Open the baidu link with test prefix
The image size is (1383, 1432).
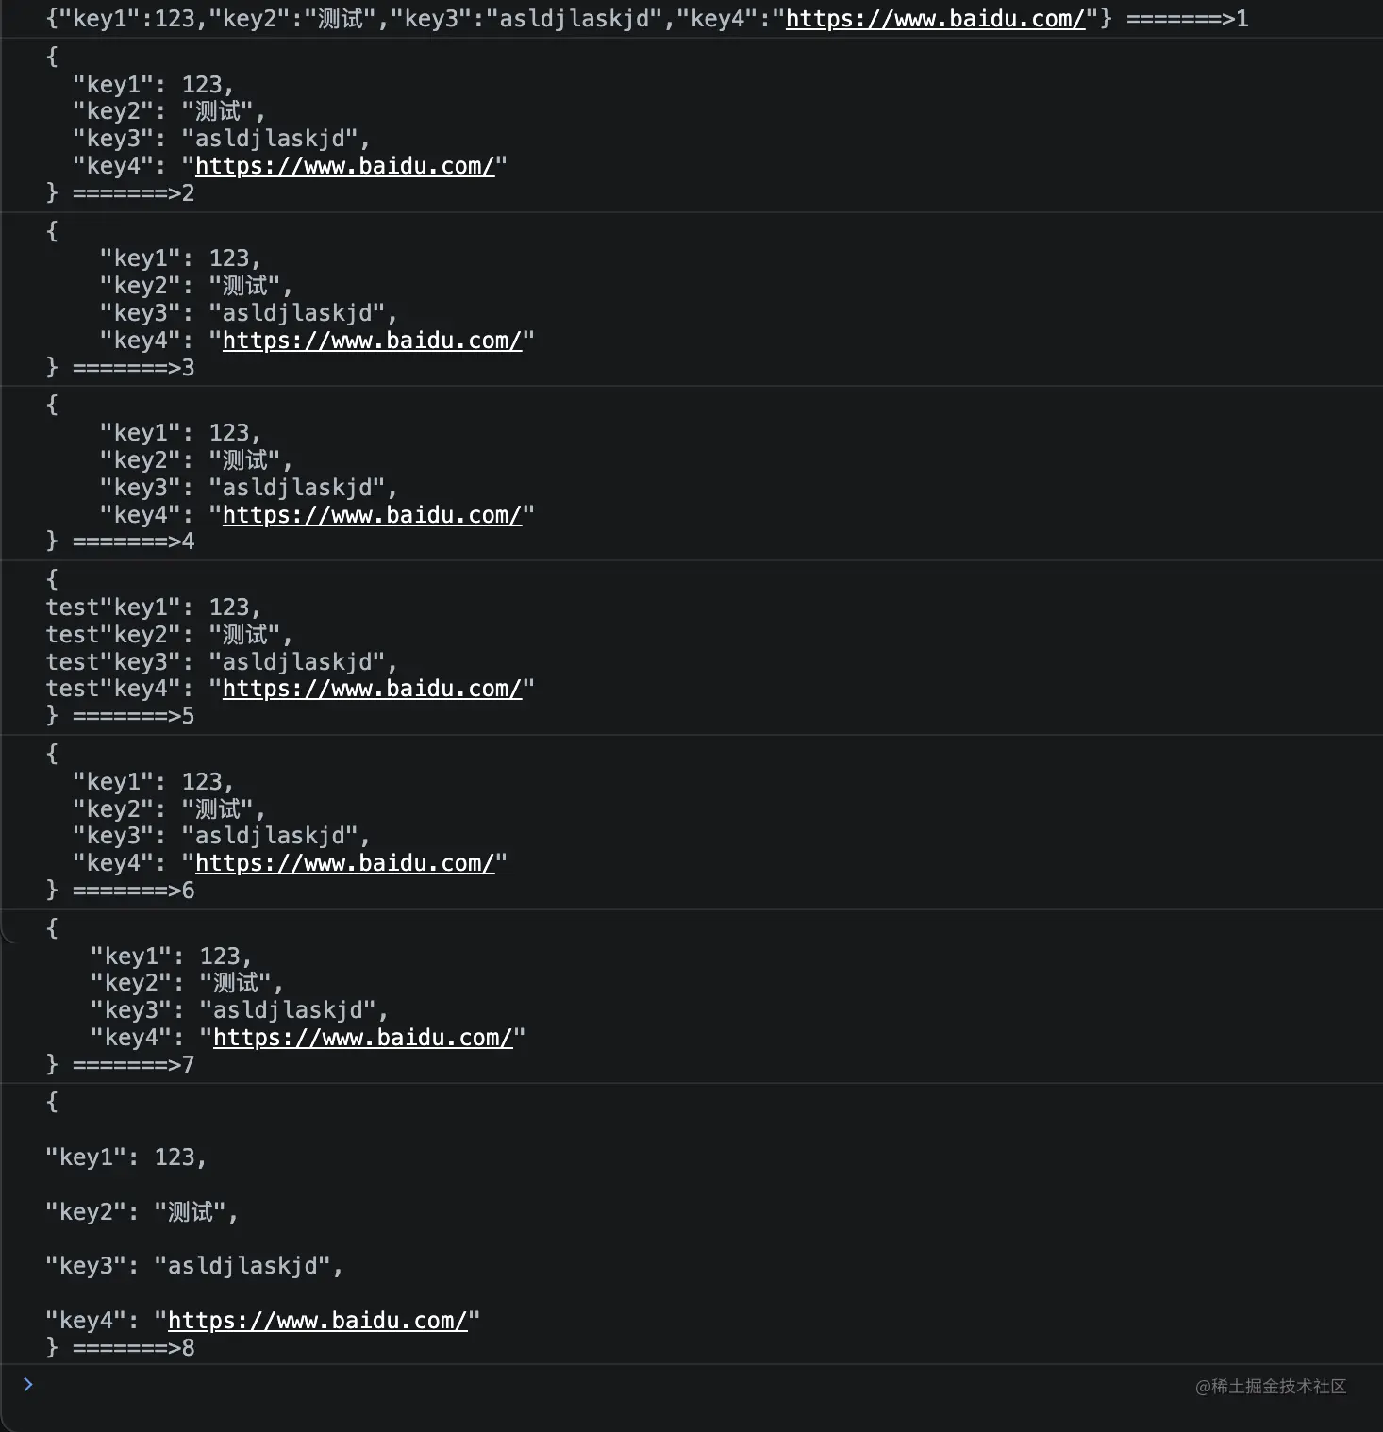coord(372,689)
